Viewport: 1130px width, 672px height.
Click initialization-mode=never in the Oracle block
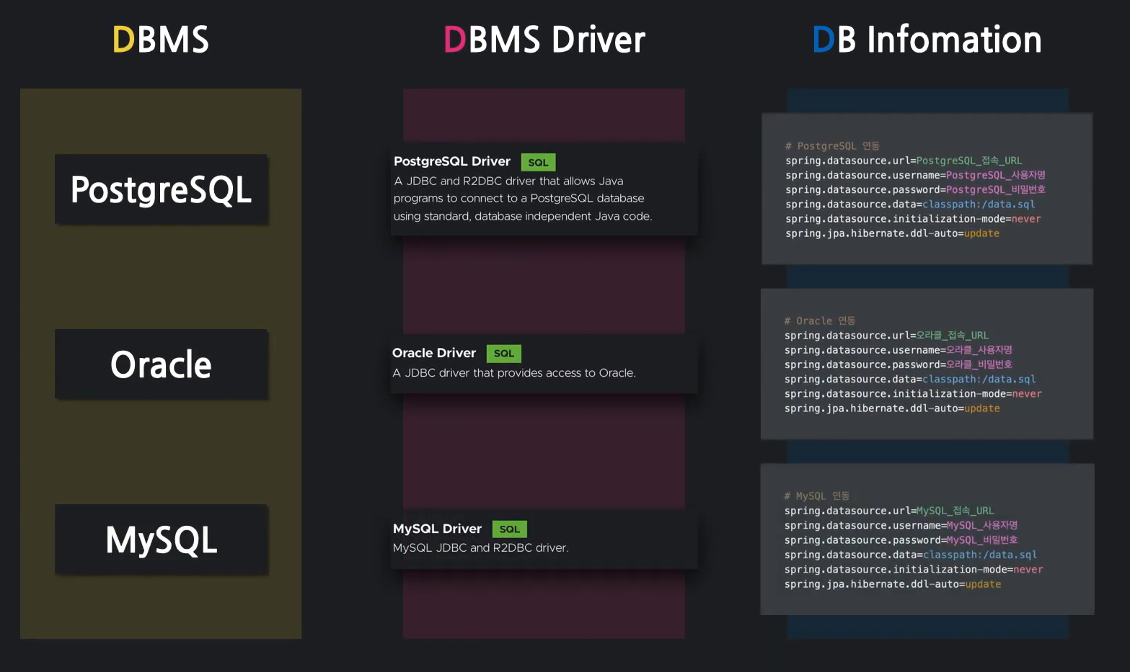pyautogui.click(x=913, y=394)
